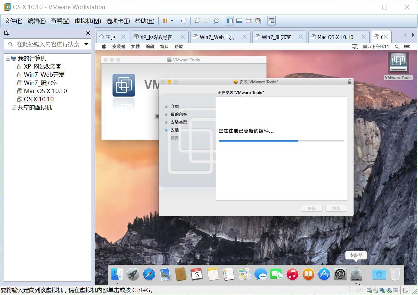Enter full screen mode from the toolbar
Screen dimensions: 418x295
pyautogui.click(x=249, y=21)
